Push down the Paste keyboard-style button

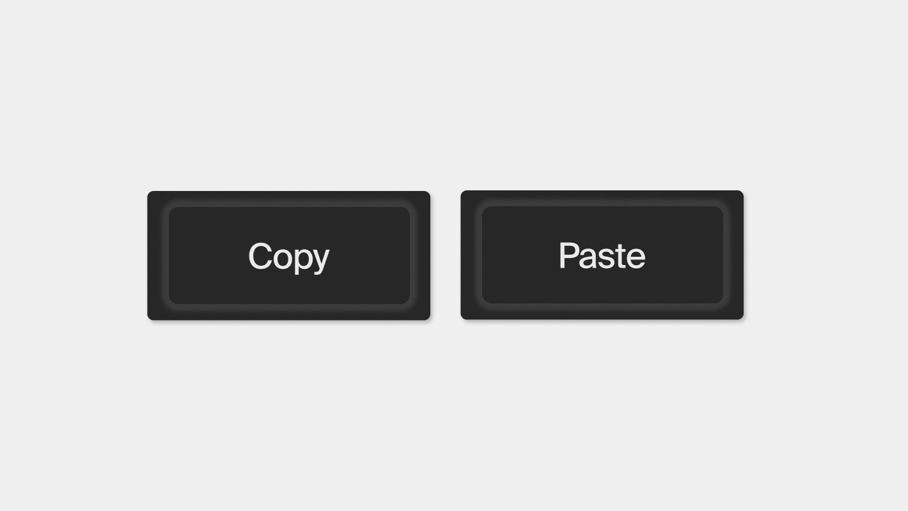(602, 255)
